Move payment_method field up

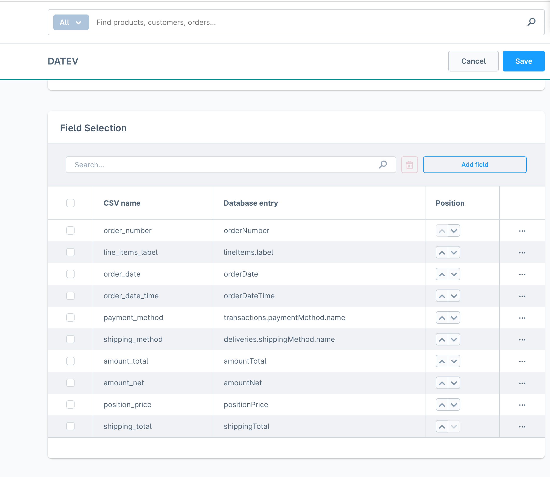point(442,317)
